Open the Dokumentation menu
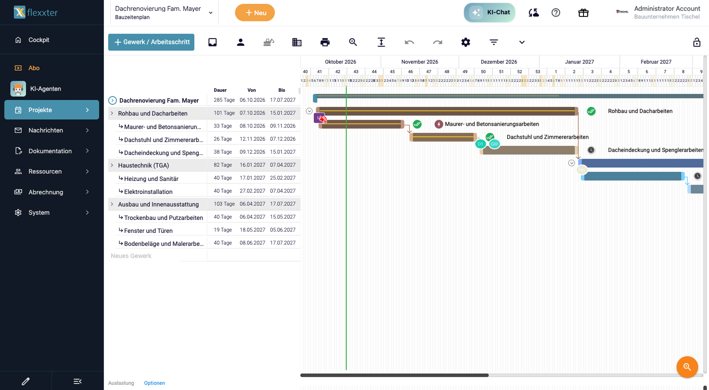 52,151
